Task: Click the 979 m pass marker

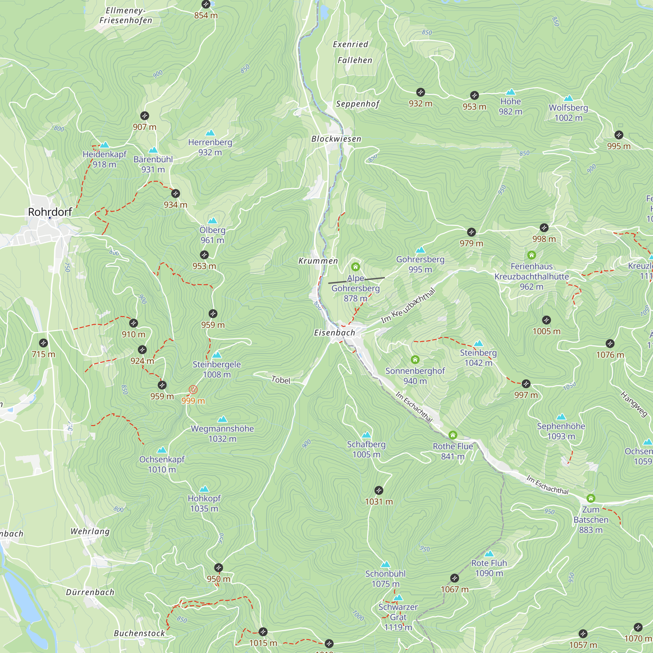Action: click(x=471, y=232)
